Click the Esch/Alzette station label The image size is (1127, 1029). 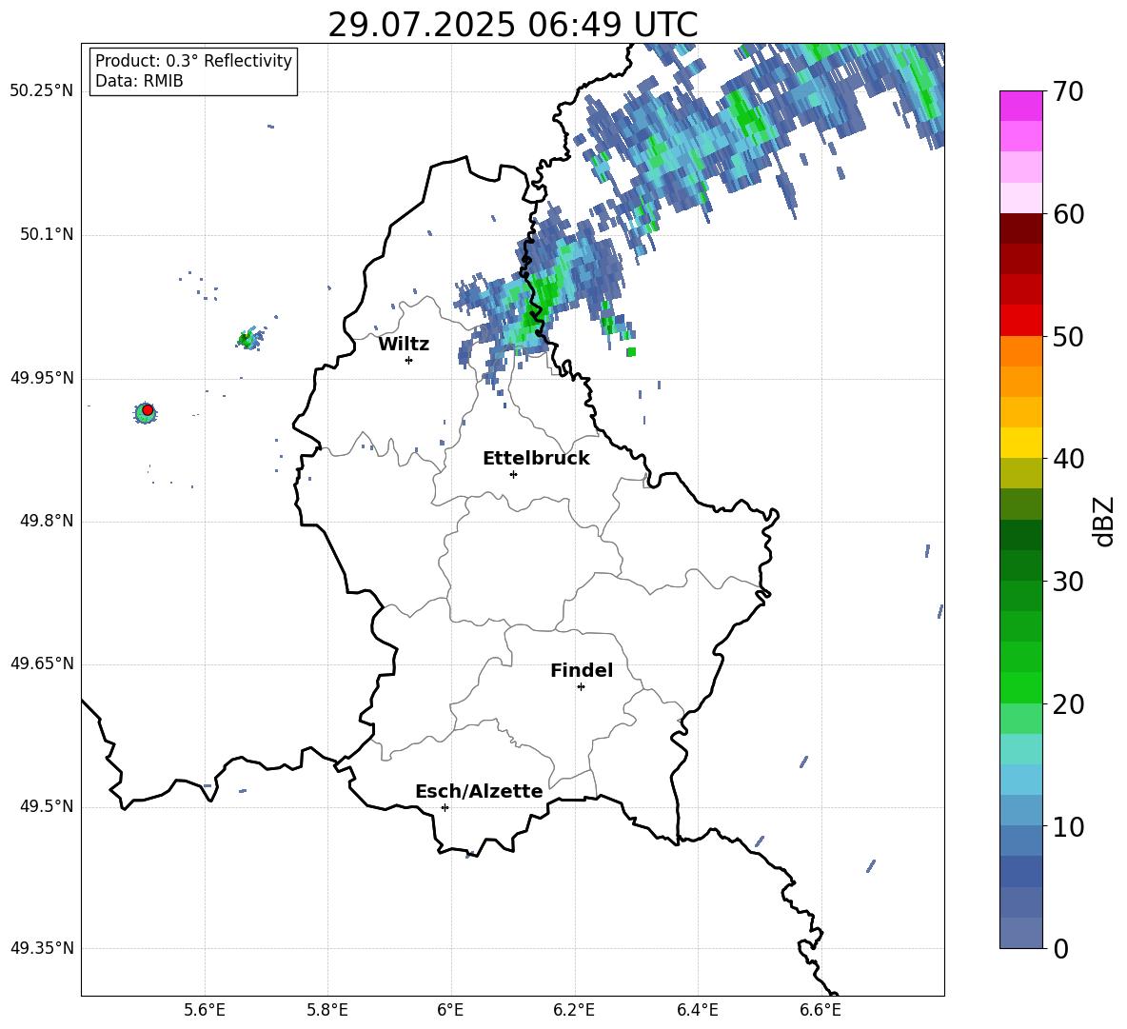pyautogui.click(x=479, y=791)
